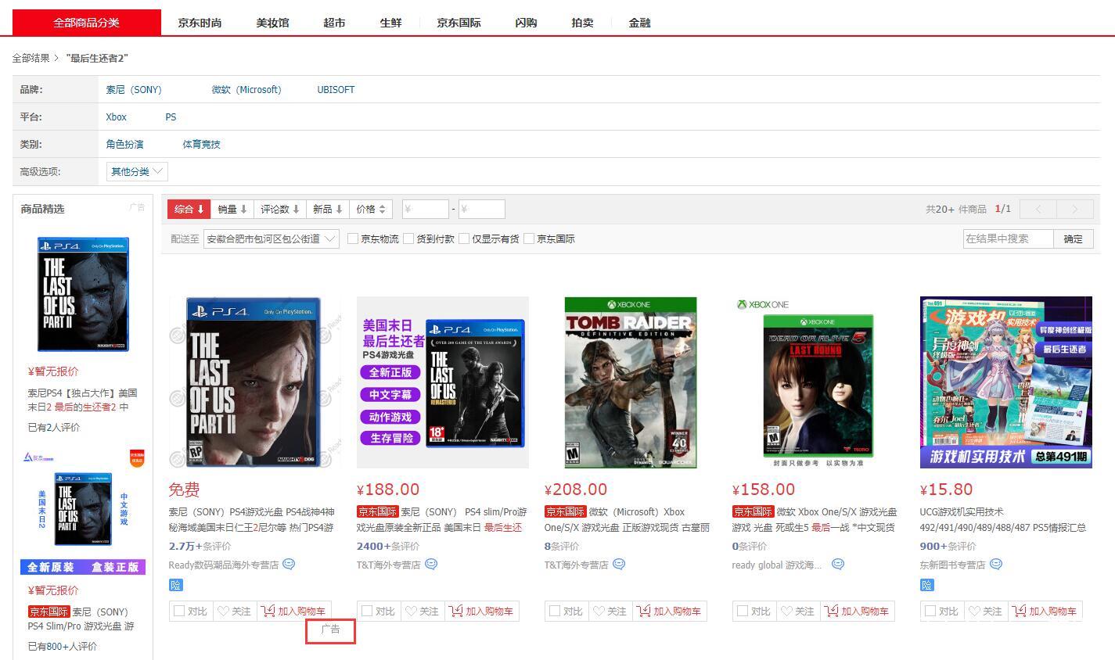Viewport: 1115px width, 660px height.
Task: Click chat icon beside 东新图书专营店
Action: click(995, 565)
